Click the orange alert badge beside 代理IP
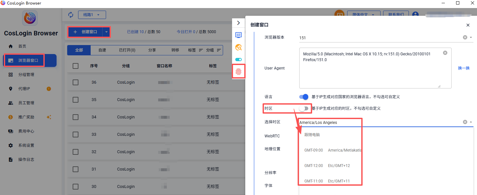This screenshot has width=477, height=195. point(49,88)
